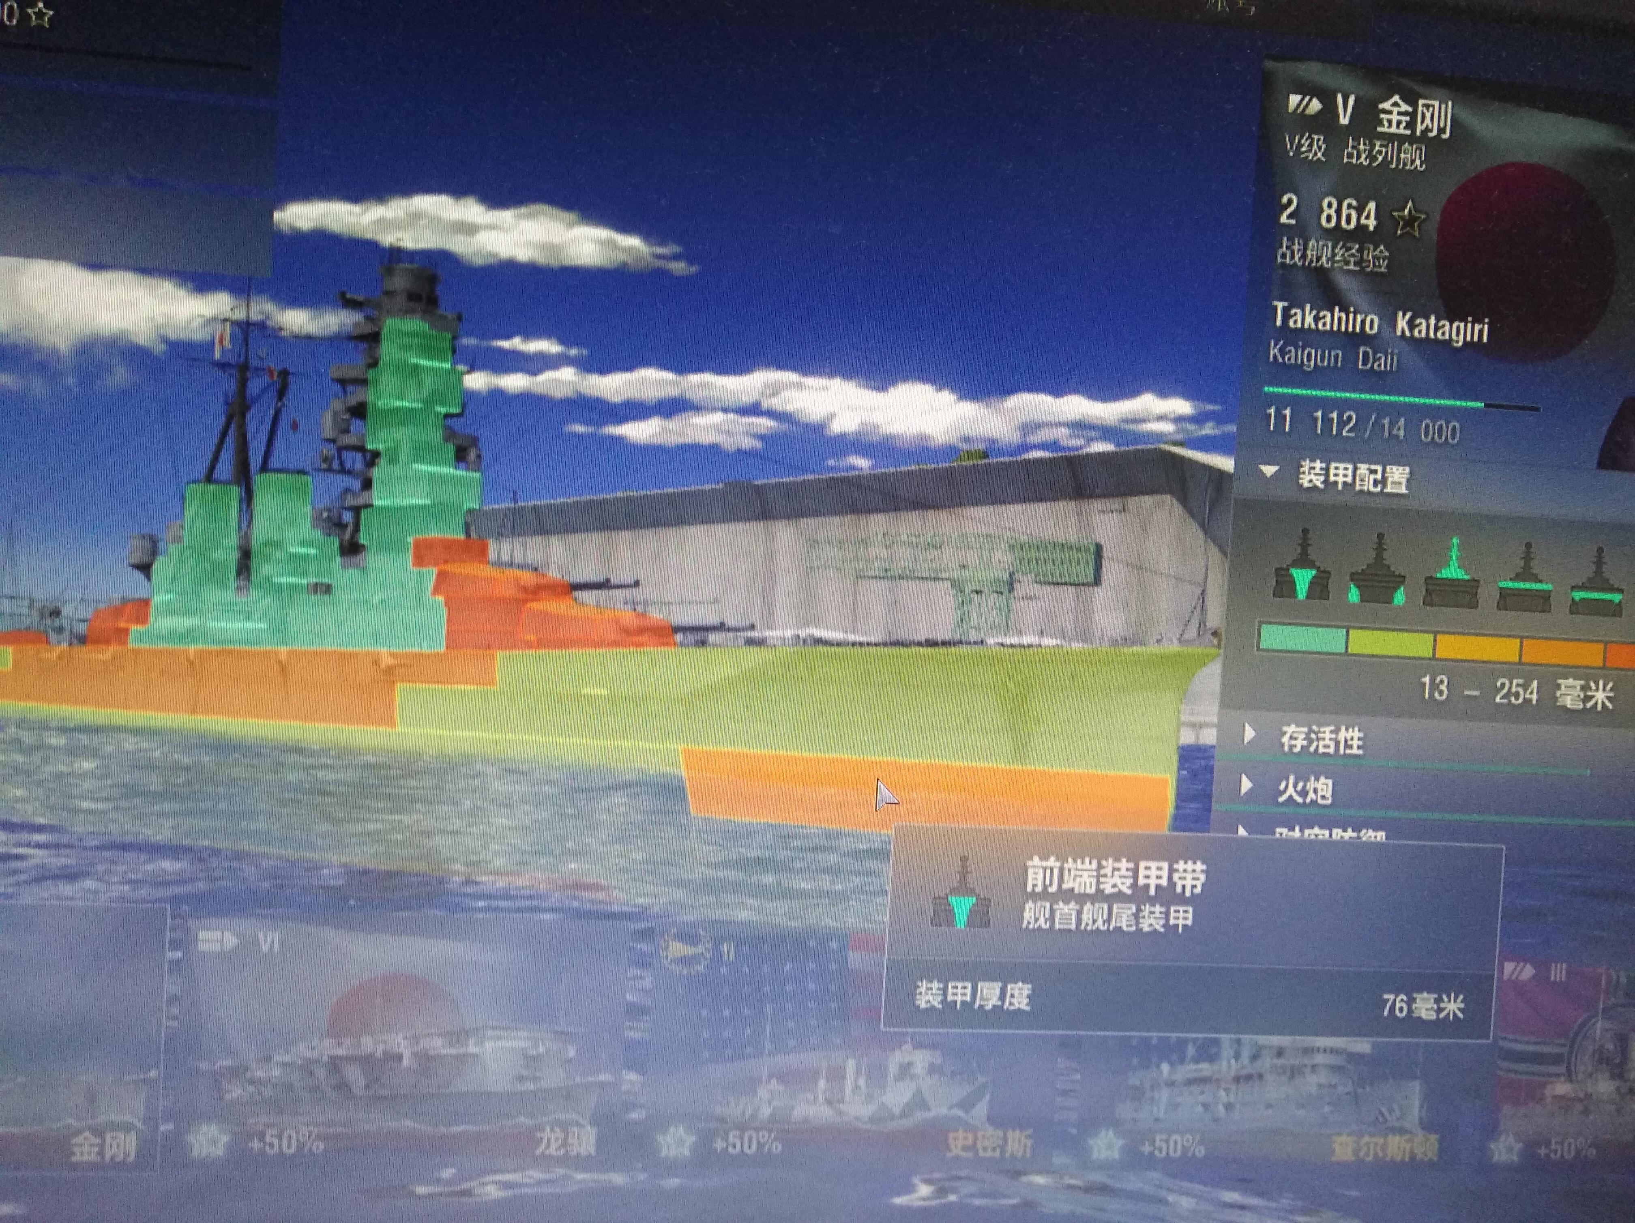Image resolution: width=1635 pixels, height=1223 pixels.
Task: Click the 2 864 ship experience value
Action: click(1328, 213)
